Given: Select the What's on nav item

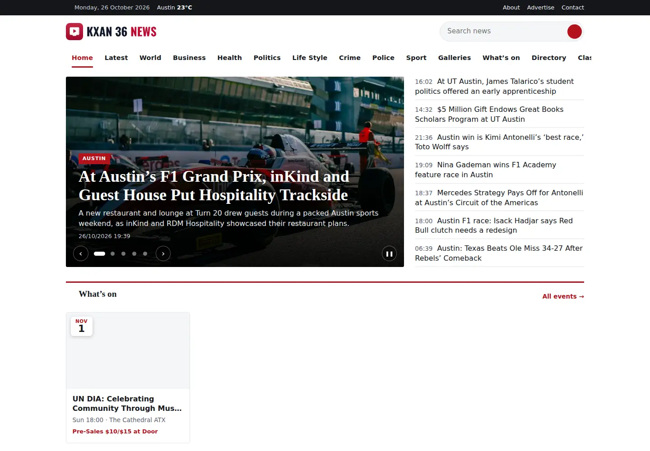Looking at the screenshot, I should click(501, 58).
